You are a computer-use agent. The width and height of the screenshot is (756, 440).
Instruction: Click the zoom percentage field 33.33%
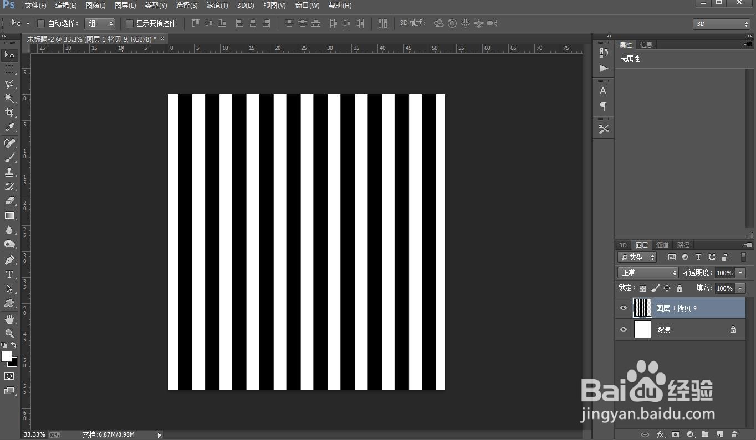pos(34,435)
